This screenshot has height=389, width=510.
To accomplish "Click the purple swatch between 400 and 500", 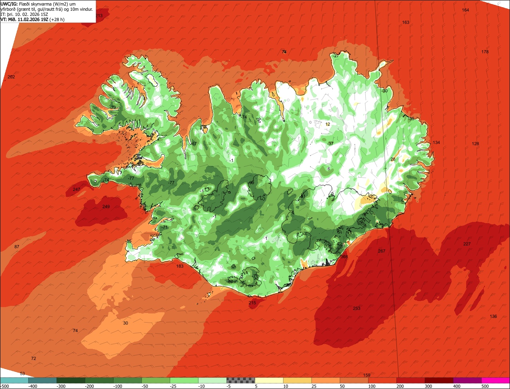I will coord(467,380).
